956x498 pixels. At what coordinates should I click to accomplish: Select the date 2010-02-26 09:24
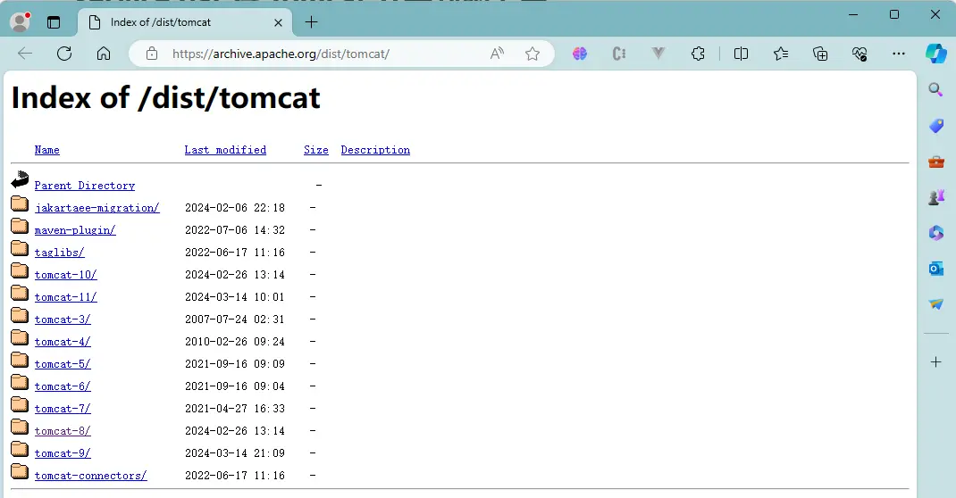tap(235, 342)
